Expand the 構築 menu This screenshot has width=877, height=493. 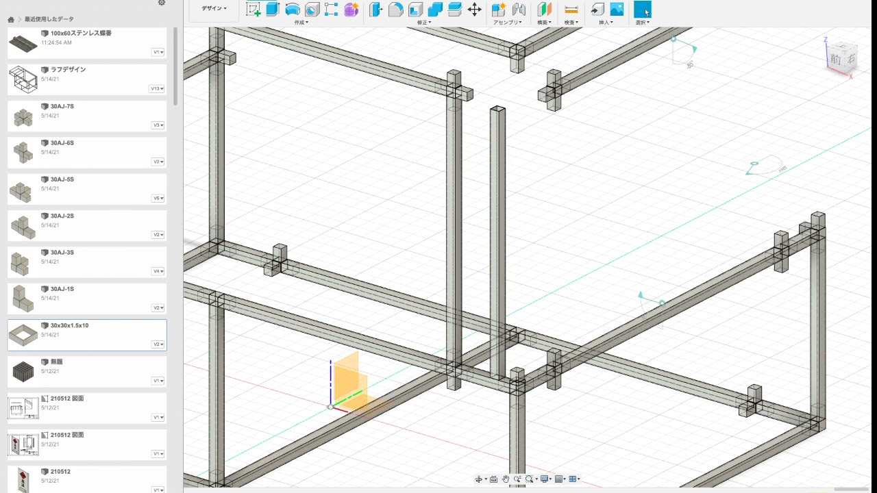point(544,23)
